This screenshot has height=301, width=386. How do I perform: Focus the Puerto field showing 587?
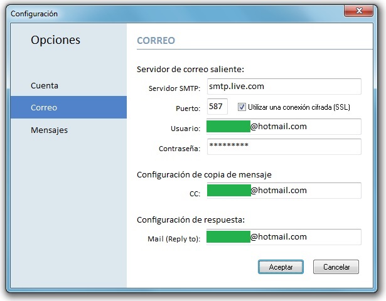tap(217, 107)
